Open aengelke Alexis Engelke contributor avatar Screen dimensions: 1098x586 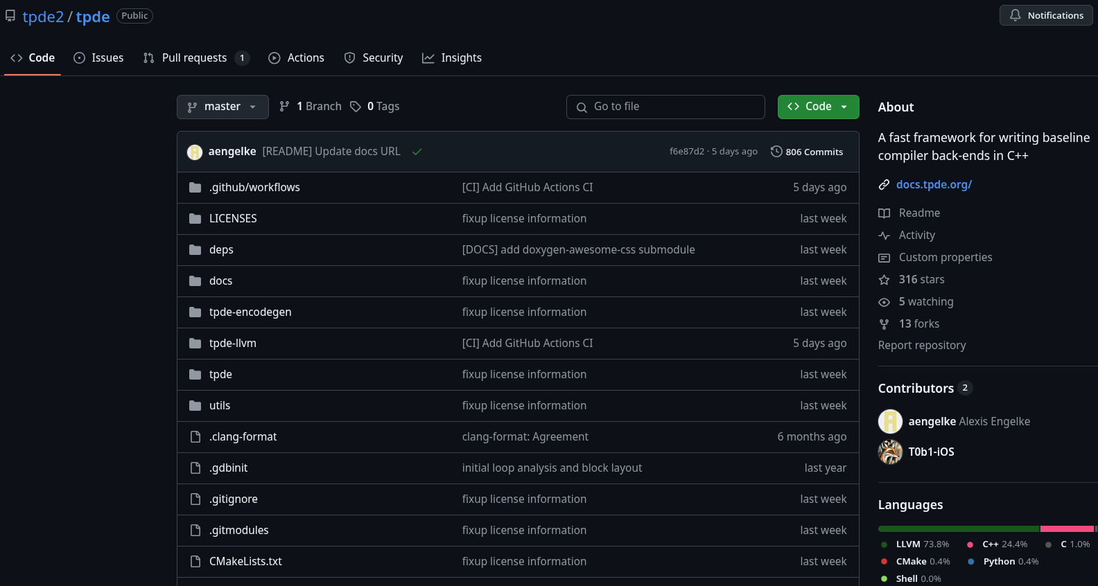tap(890, 422)
